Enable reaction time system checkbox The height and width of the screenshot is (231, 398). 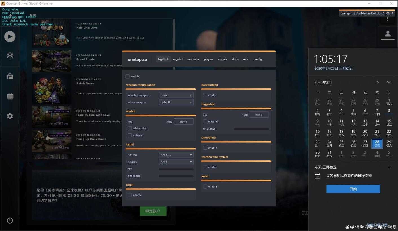point(205,167)
